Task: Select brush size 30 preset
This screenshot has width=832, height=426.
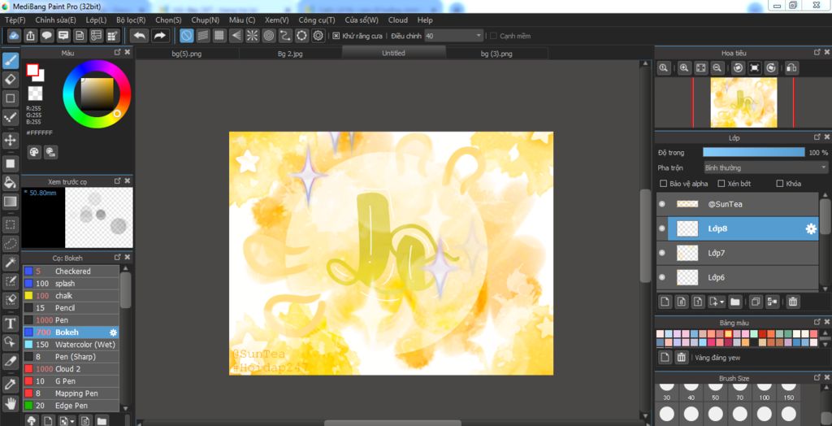Action: (x=667, y=392)
